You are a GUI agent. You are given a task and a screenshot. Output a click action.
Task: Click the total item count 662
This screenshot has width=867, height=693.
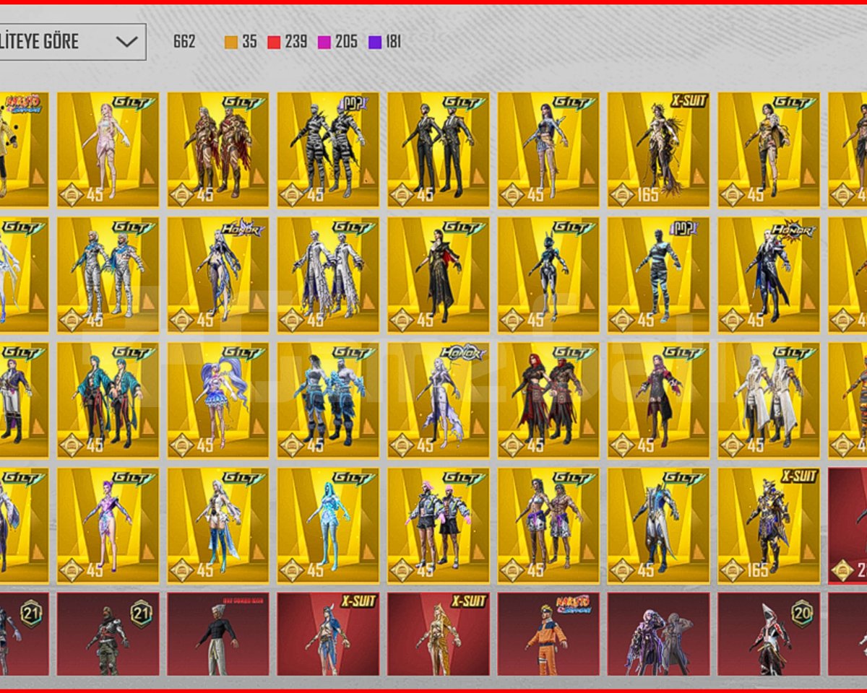click(184, 42)
